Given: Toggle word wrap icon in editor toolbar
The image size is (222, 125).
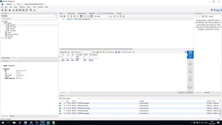Looking at the screenshot, I should tap(123, 16).
